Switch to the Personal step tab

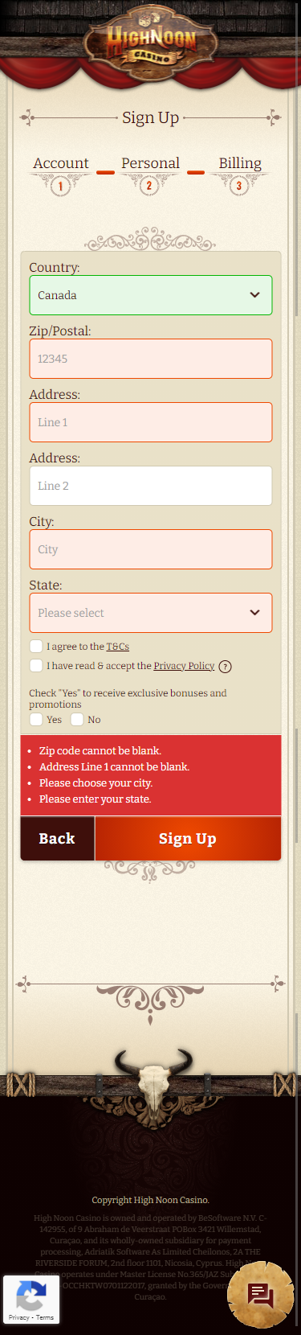(x=150, y=163)
